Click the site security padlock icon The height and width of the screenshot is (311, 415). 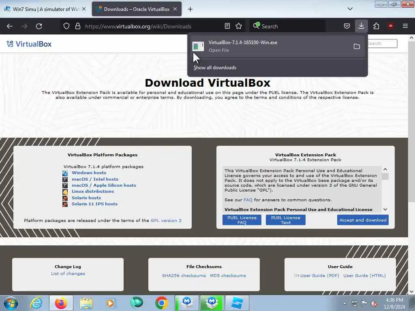(x=77, y=26)
